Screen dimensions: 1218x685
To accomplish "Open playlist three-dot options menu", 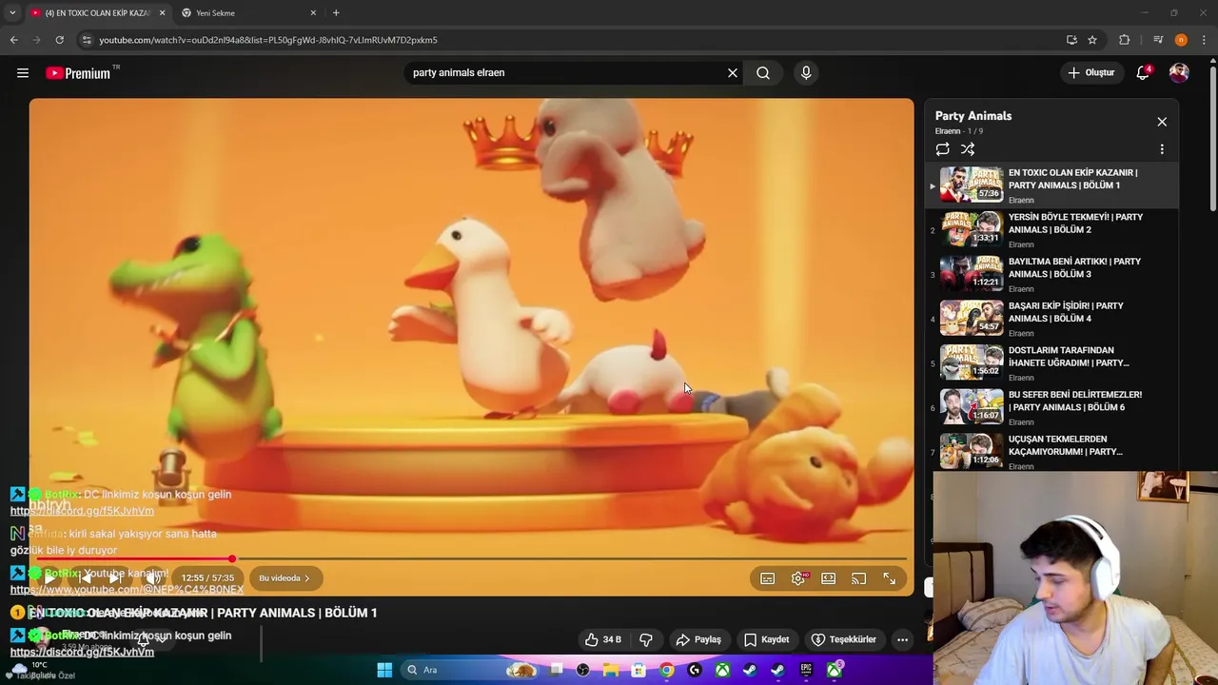I will click(1162, 149).
